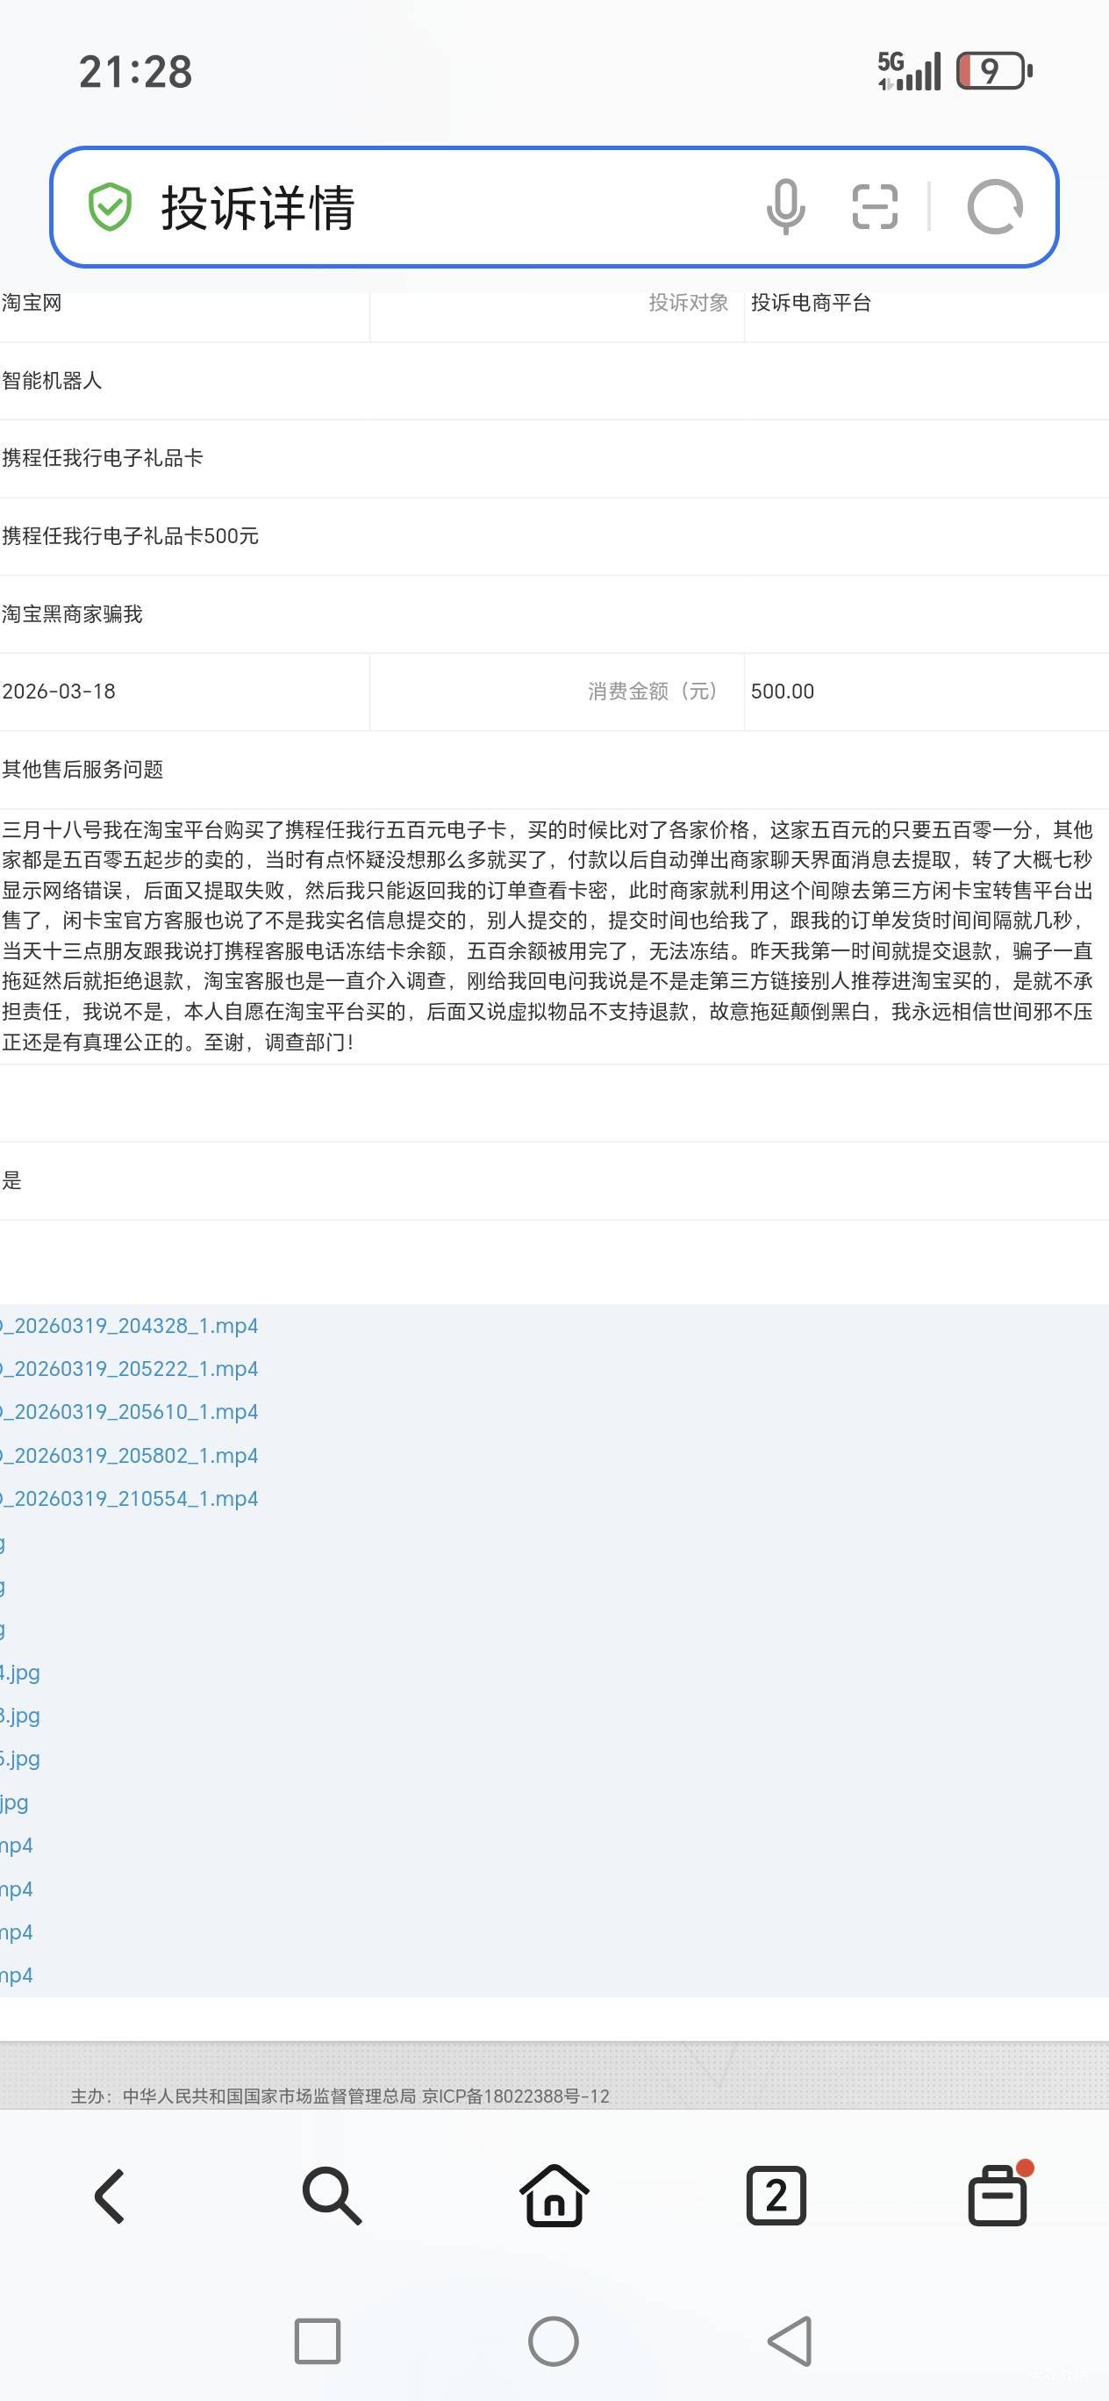This screenshot has width=1109, height=2401.
Task: Open attachment 20260319_205222_1.mp4
Action: [x=130, y=1368]
